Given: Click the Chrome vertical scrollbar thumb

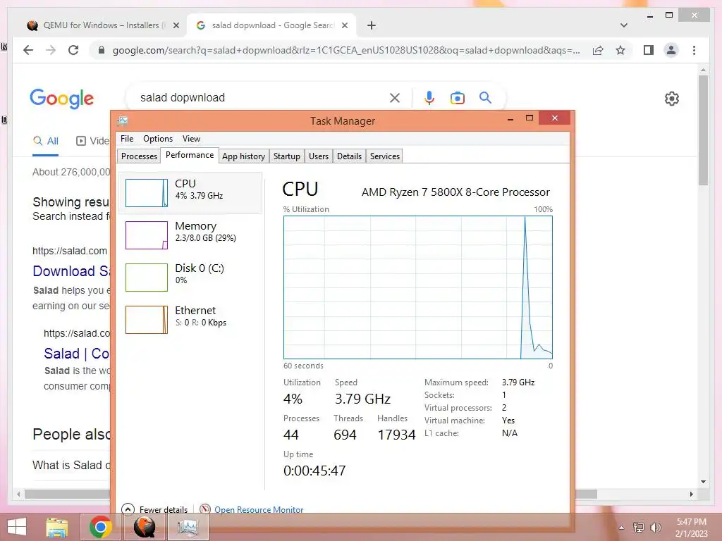Looking at the screenshot, I should [x=703, y=130].
